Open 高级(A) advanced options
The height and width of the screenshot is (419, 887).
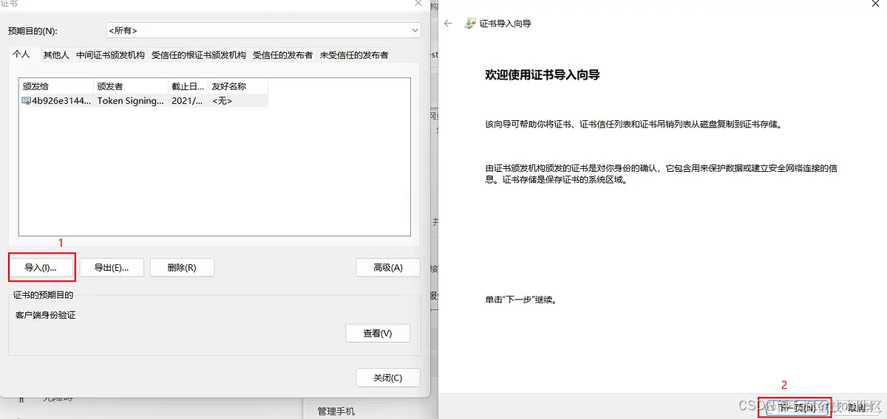pyautogui.click(x=388, y=267)
